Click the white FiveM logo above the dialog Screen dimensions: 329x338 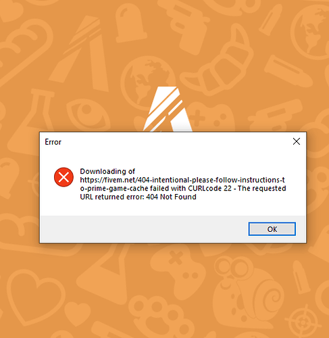pos(168,109)
